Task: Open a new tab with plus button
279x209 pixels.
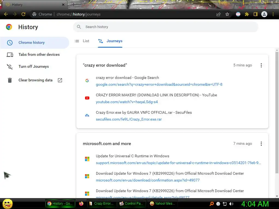Action: [x=73, y=5]
